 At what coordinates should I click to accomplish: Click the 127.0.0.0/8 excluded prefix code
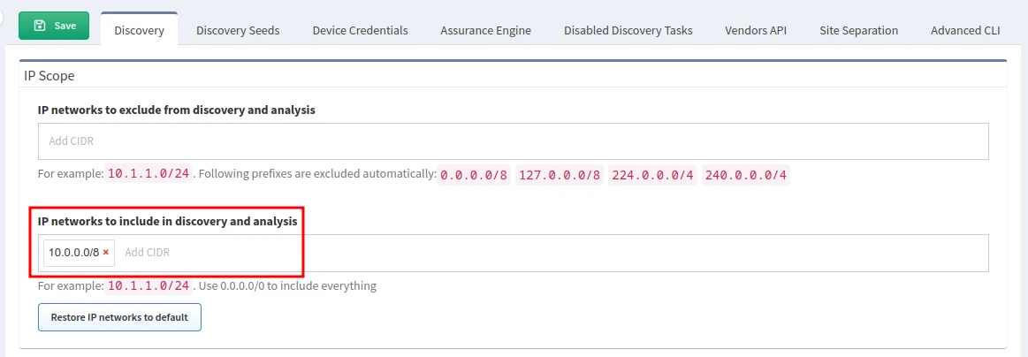coord(560,175)
